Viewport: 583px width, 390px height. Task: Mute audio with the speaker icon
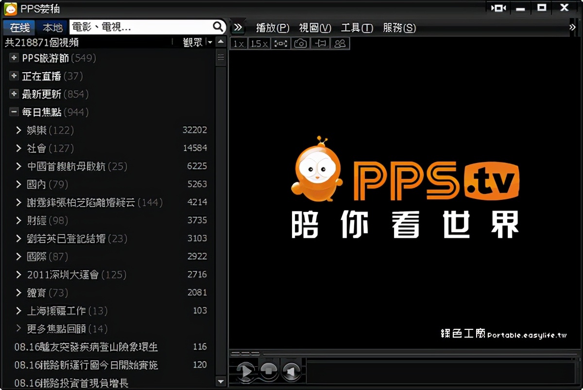coord(291,372)
